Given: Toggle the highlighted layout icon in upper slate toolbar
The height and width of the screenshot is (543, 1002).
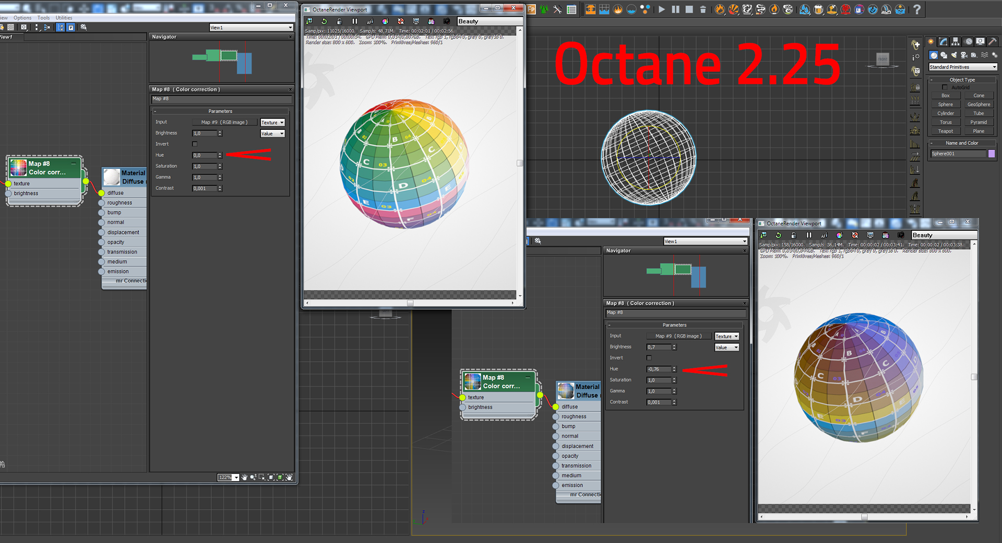Looking at the screenshot, I should click(61, 27).
